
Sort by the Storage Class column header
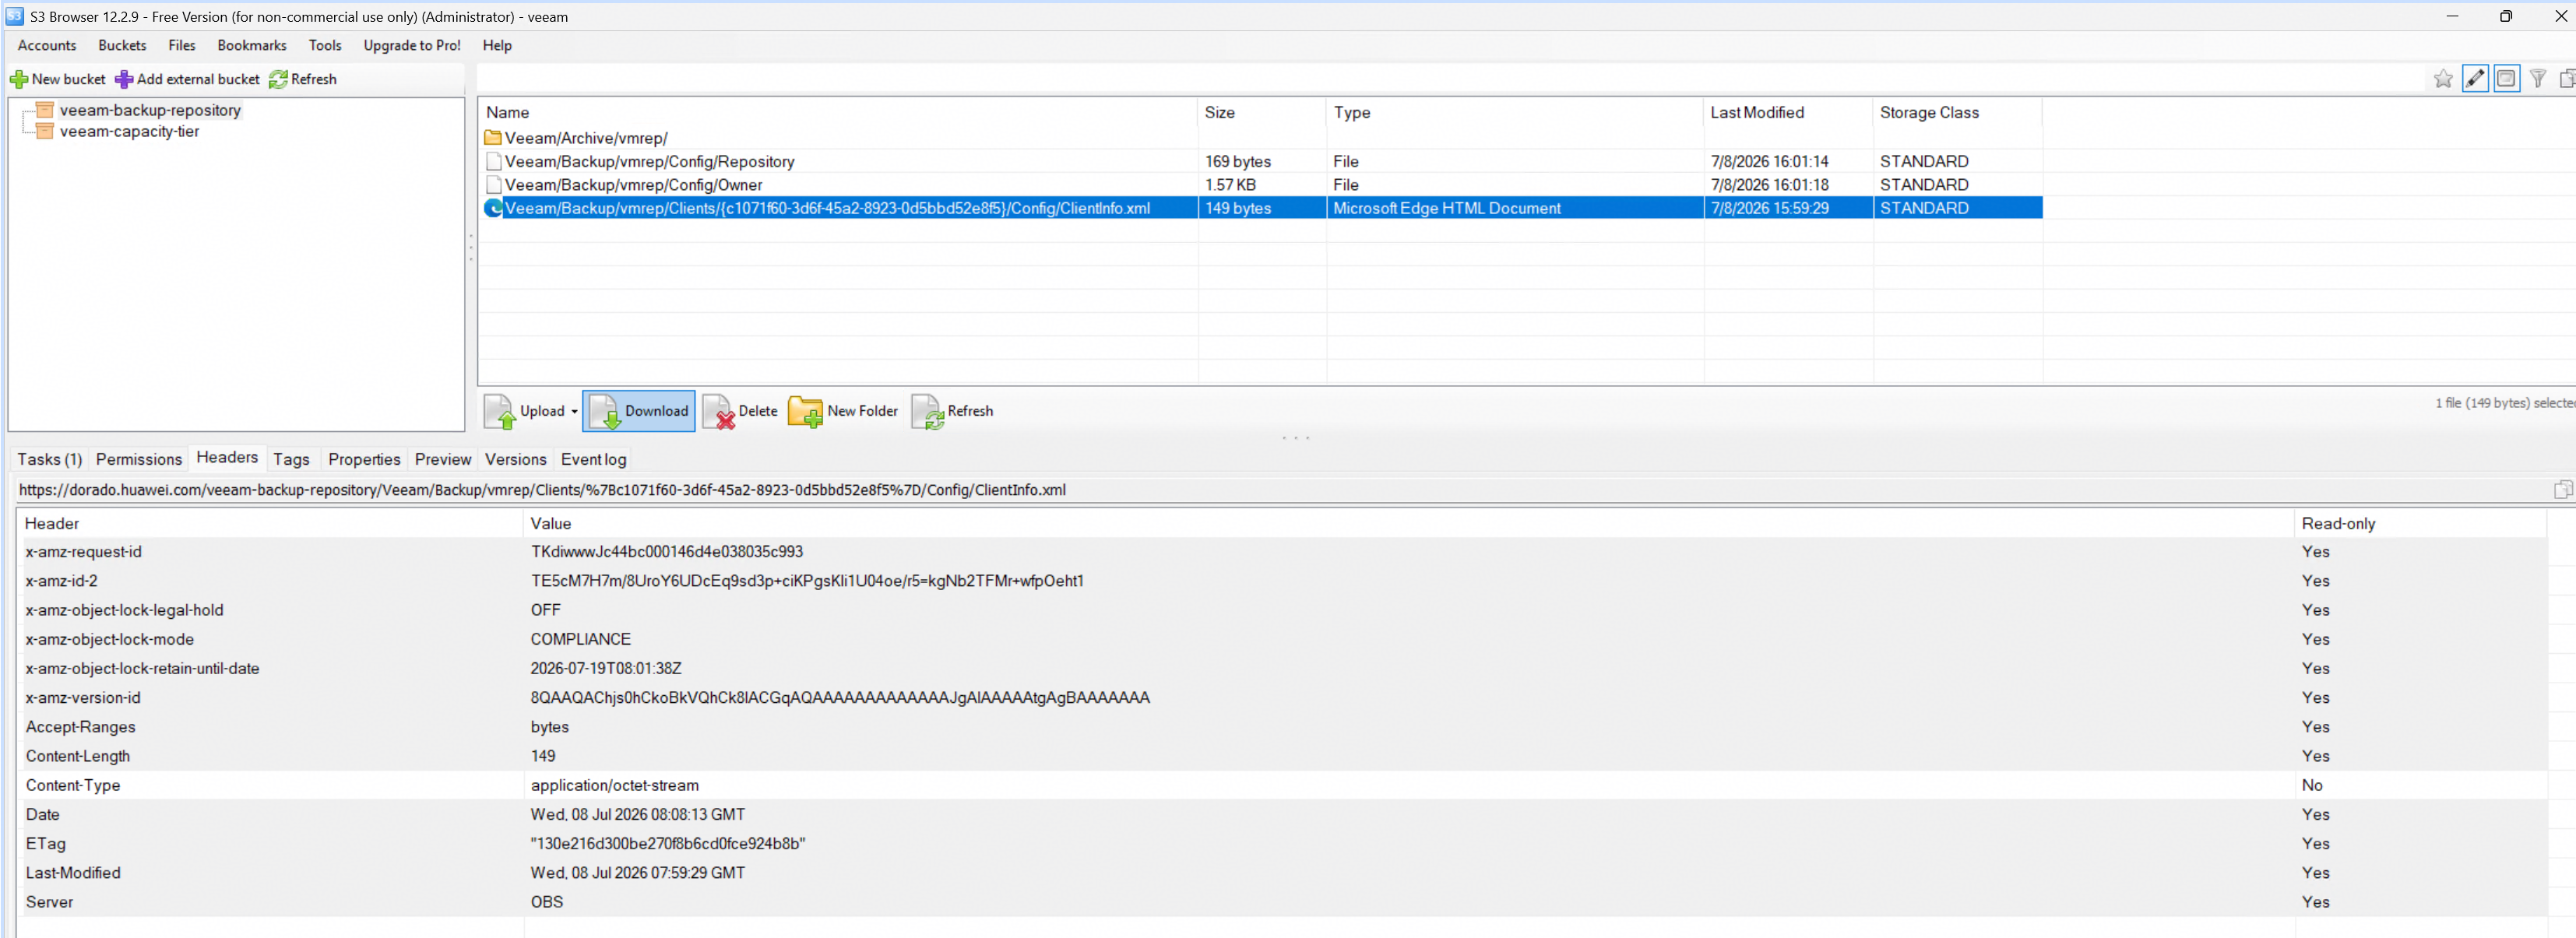[1957, 113]
